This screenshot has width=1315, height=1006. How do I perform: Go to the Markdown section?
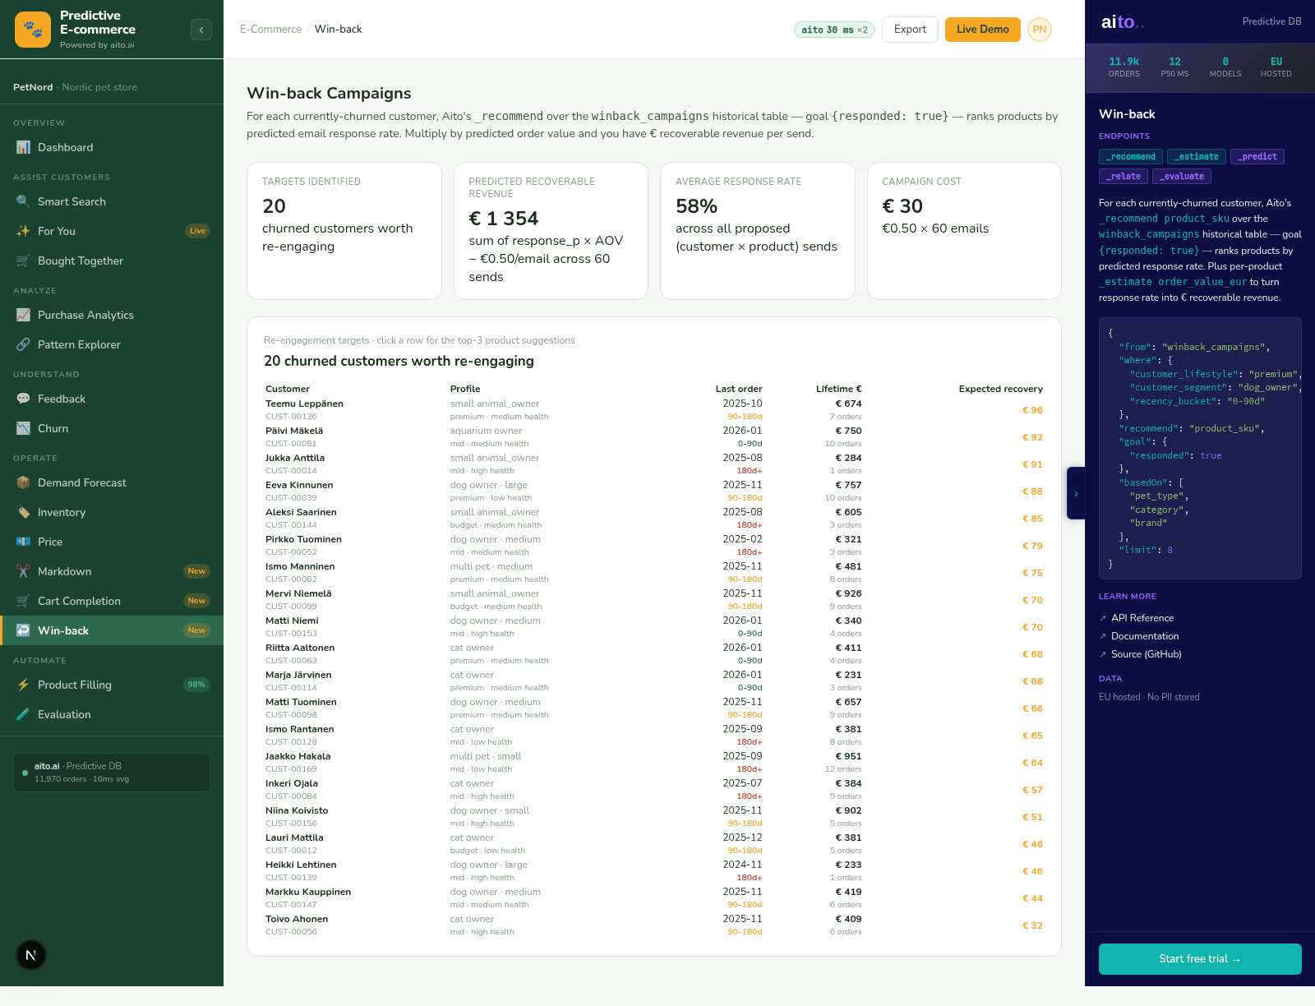pos(112,571)
